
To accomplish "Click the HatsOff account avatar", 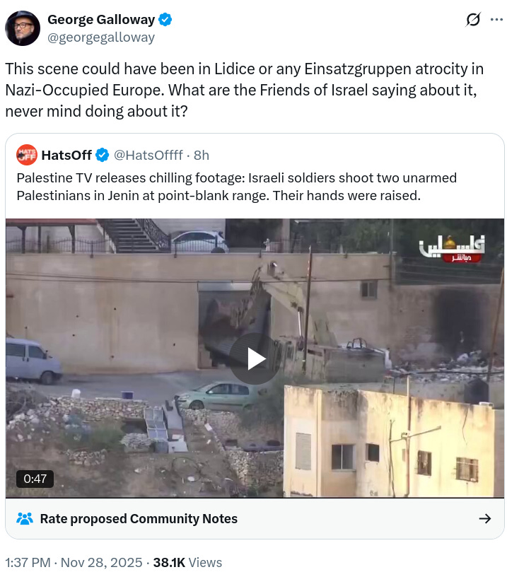I will tap(27, 155).
